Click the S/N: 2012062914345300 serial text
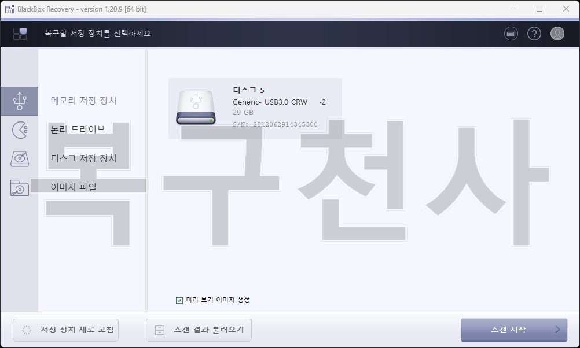 [275, 124]
